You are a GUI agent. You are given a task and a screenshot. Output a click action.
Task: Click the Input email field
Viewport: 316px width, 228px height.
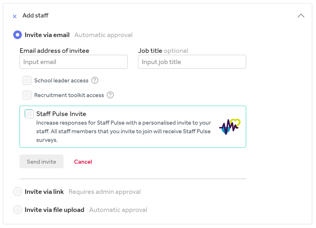point(74,62)
